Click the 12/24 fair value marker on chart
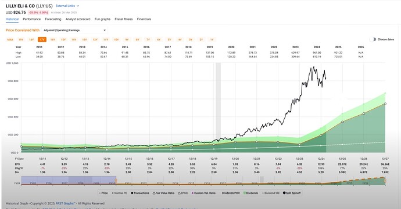 point(321,135)
